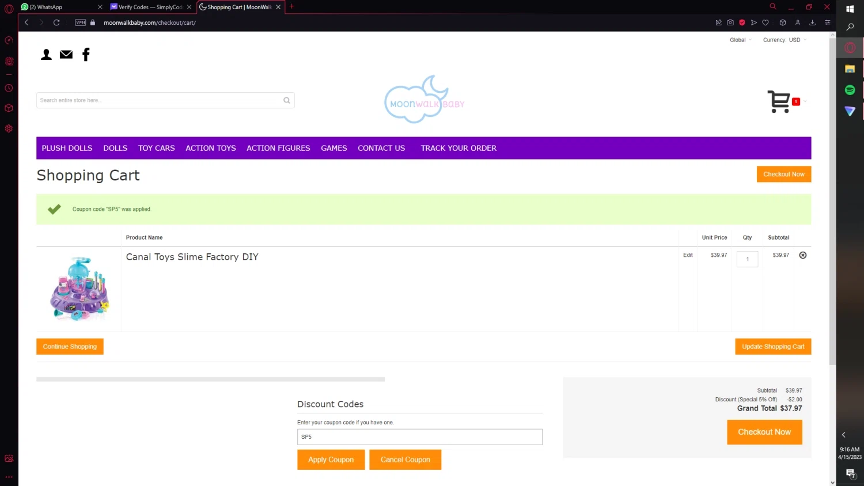Screen dimensions: 864x486
Task: Click Apply Coupon button
Action: 331,460
